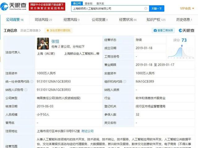198x148 pixels.
Task: Open the 经营风险 tab
Action: 71,20
